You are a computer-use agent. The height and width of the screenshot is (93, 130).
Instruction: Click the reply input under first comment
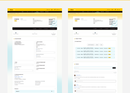(x=96, y=81)
